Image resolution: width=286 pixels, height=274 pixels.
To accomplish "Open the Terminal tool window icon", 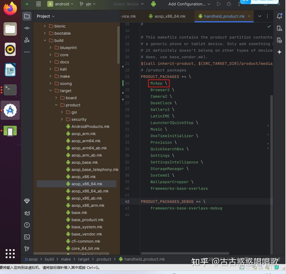I will pos(27,237).
